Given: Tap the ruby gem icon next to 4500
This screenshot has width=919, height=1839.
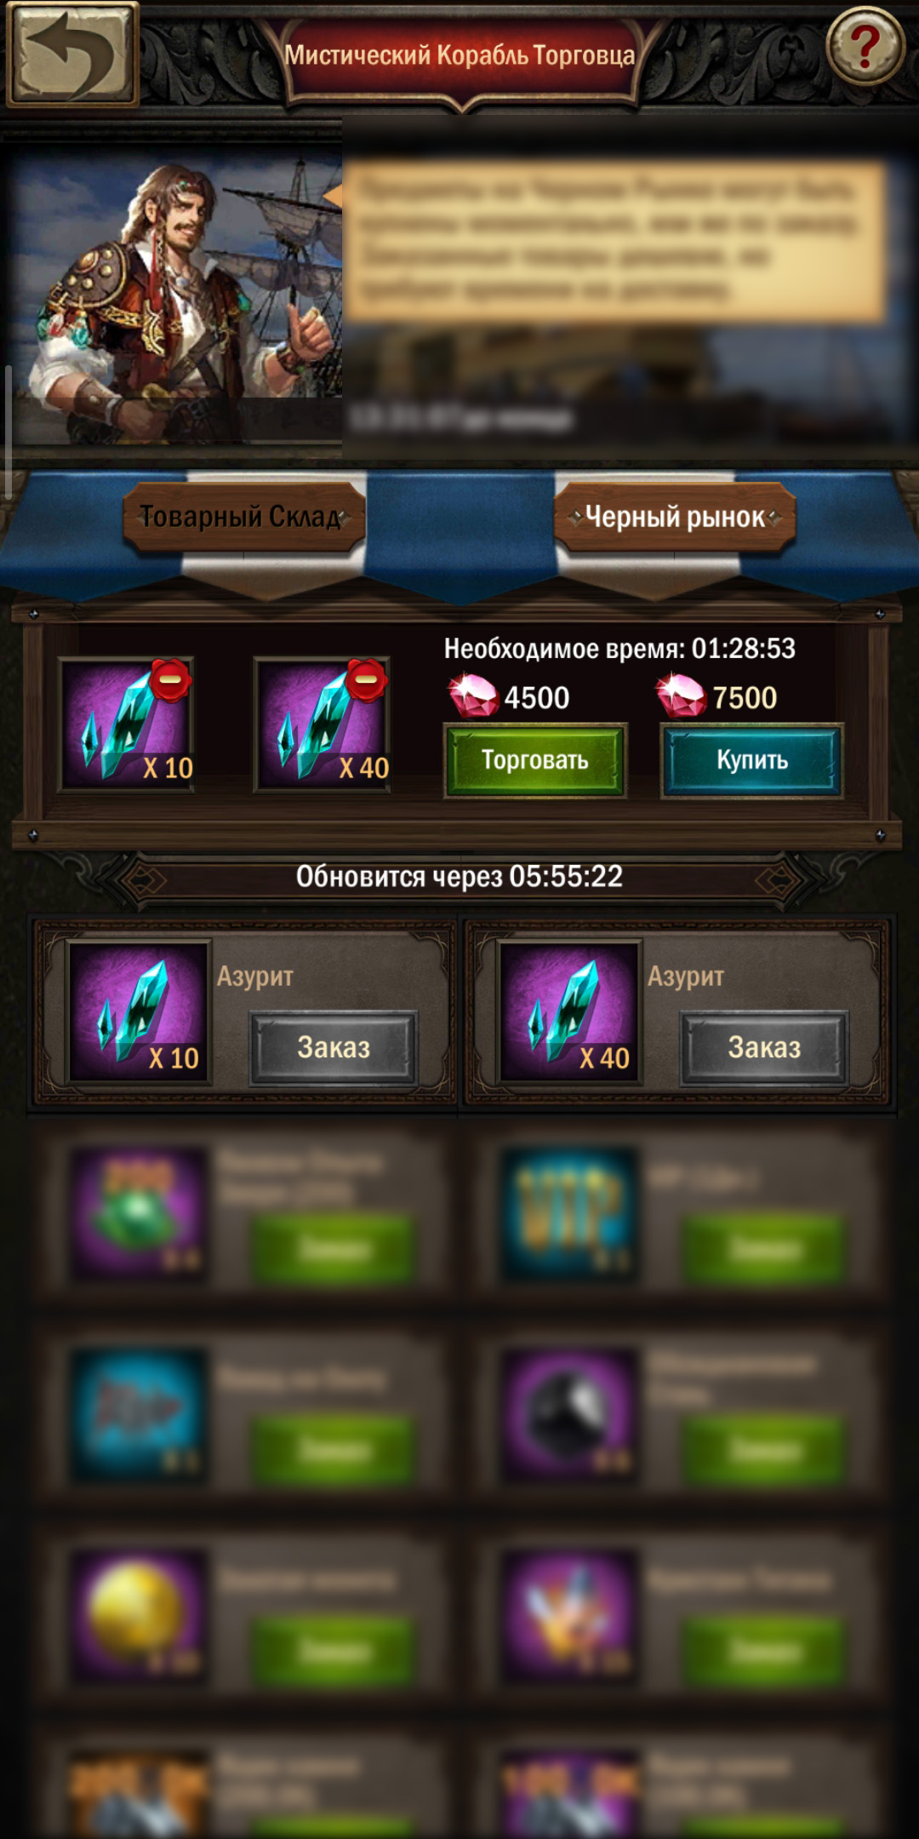Looking at the screenshot, I should (473, 695).
